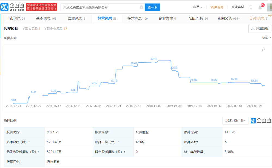Open the 2021-06-18 date dropdown
This screenshot has width=272, height=168.
(x=235, y=121)
